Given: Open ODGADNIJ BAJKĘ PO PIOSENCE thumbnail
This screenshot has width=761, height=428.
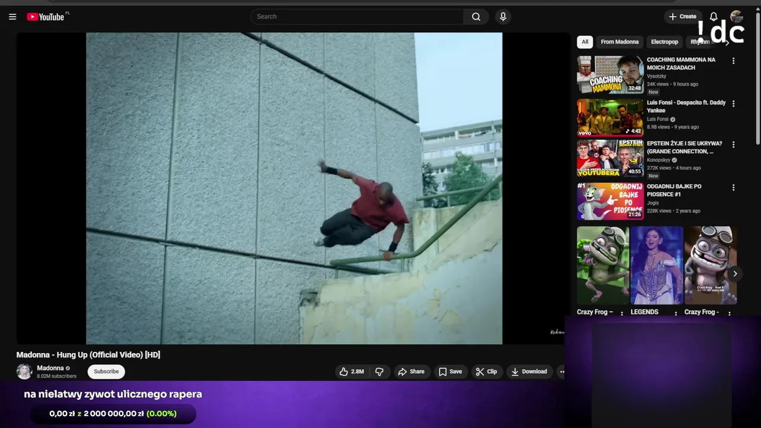Looking at the screenshot, I should pos(610,202).
